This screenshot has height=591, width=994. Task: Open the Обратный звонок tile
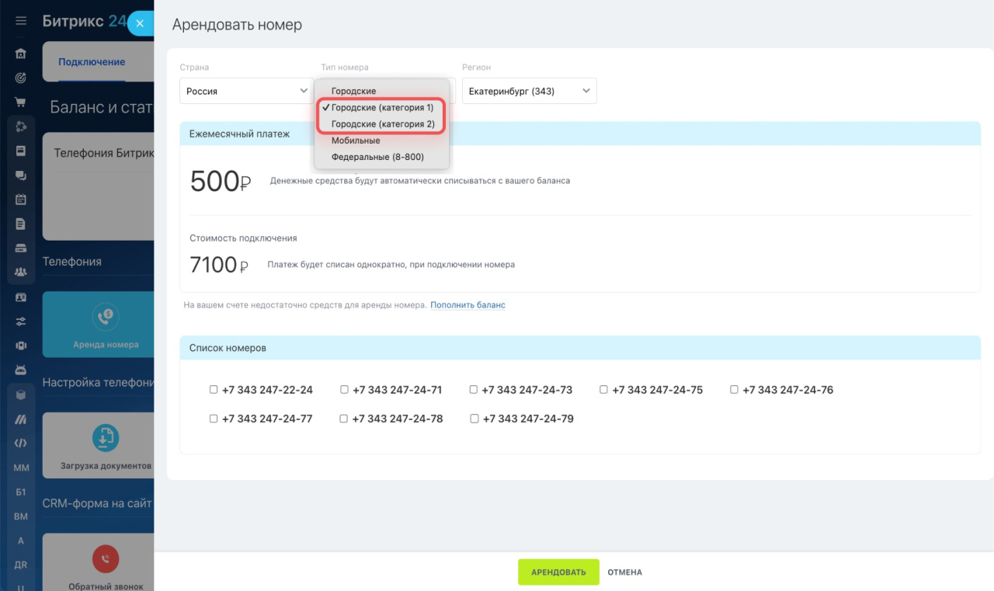(99, 562)
